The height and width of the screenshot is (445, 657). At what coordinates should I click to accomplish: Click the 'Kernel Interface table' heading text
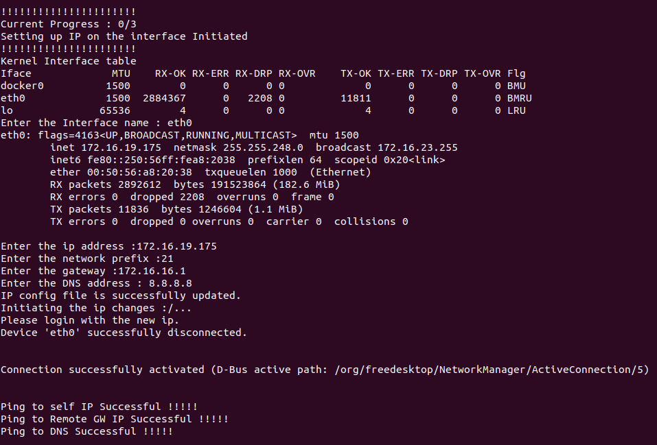[x=68, y=61]
